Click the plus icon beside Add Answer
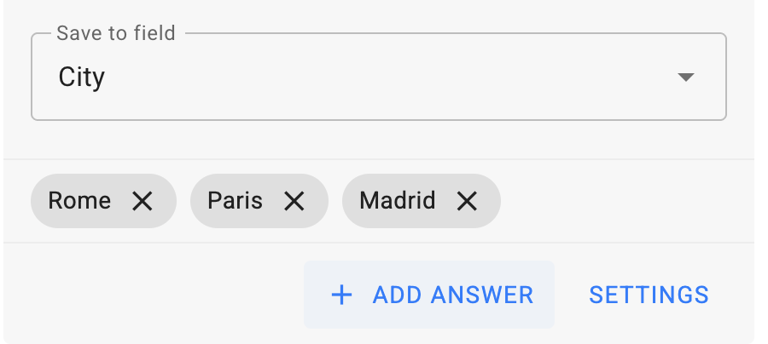768x344 pixels. click(x=341, y=295)
